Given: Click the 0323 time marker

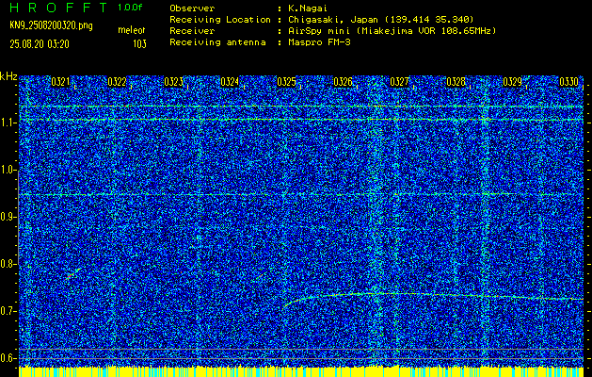Looking at the screenshot, I should [174, 82].
